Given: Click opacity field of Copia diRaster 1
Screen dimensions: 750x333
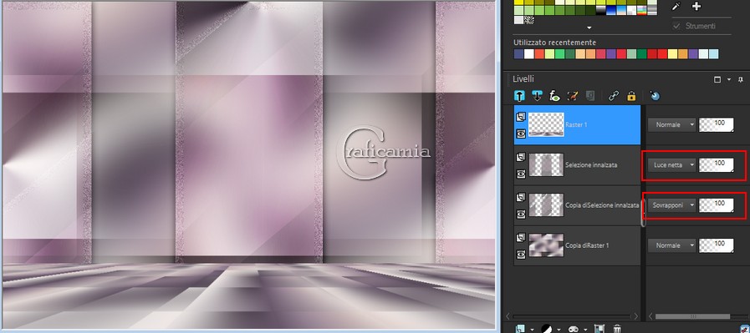Looking at the screenshot, I should click(x=716, y=245).
